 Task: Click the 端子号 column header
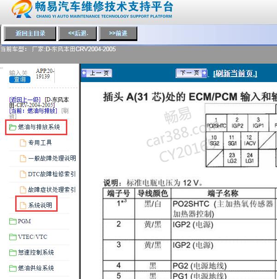(119, 193)
